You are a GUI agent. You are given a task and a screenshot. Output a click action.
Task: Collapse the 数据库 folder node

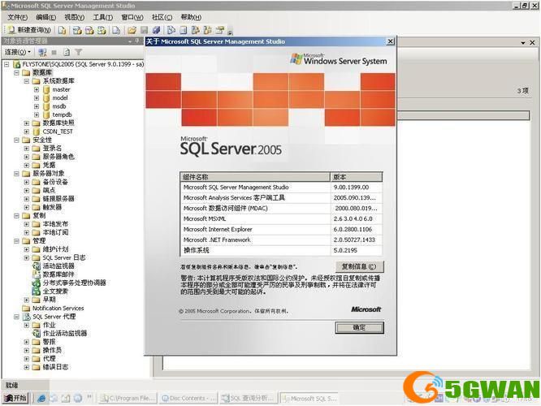(x=16, y=73)
